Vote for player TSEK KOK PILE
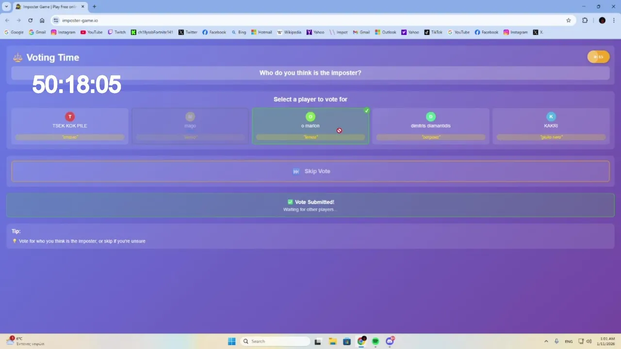621x349 pixels. (70, 126)
